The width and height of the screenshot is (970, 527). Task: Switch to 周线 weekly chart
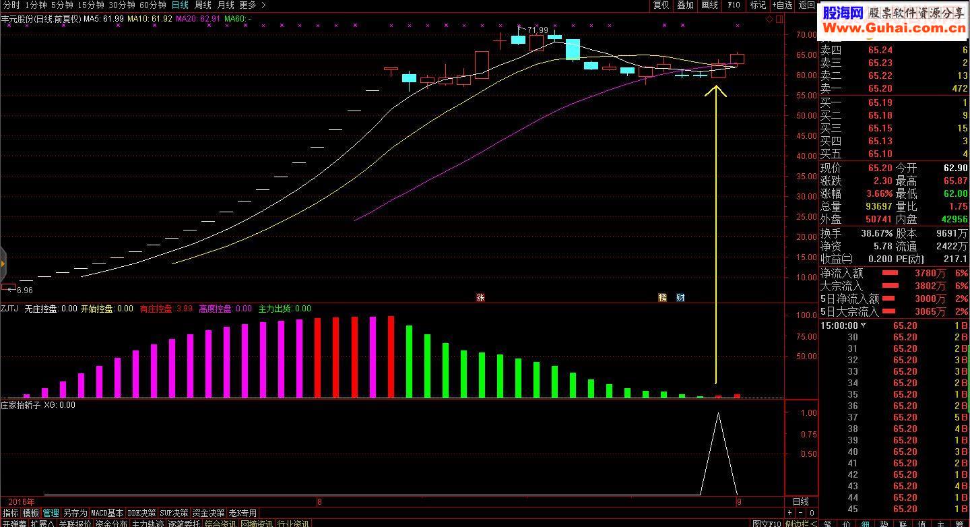pos(203,5)
